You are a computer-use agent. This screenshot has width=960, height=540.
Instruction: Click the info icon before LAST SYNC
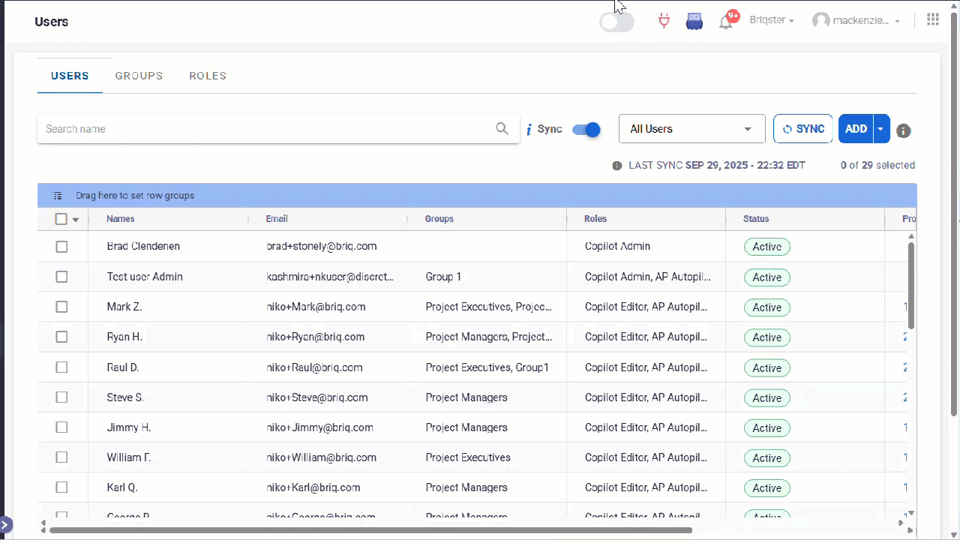point(617,166)
